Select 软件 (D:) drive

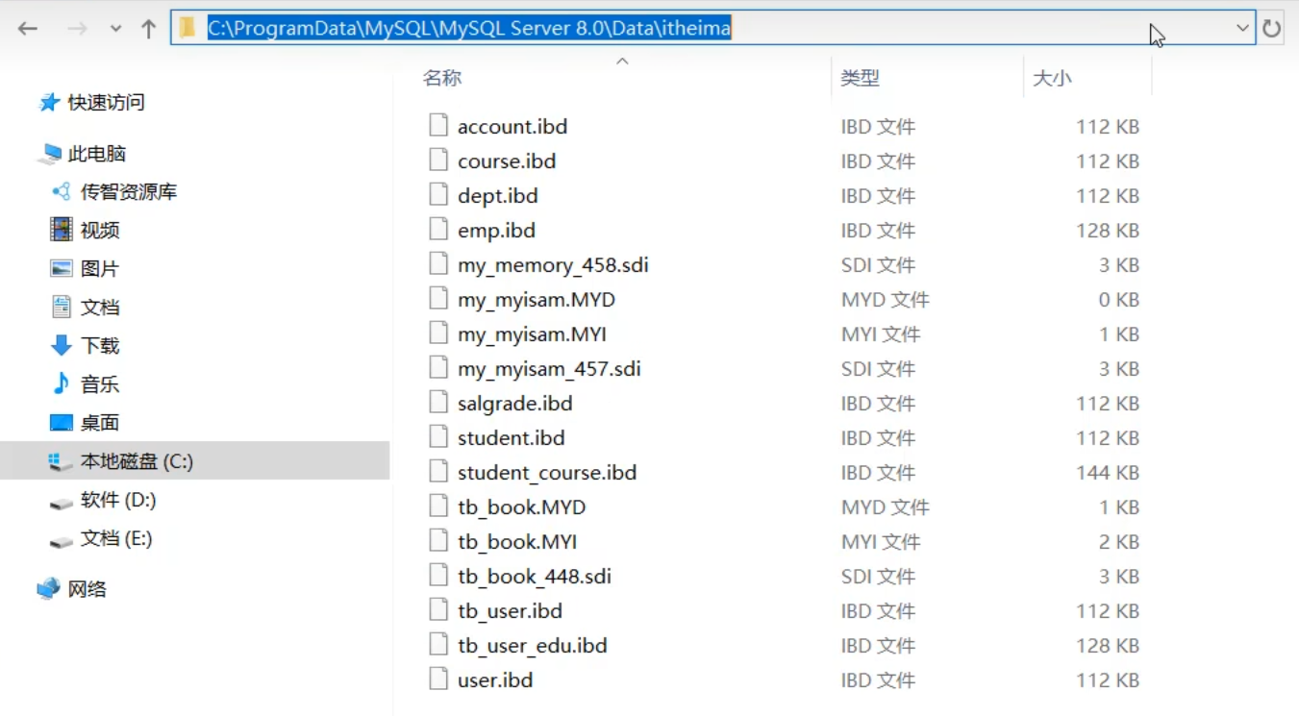click(103, 500)
